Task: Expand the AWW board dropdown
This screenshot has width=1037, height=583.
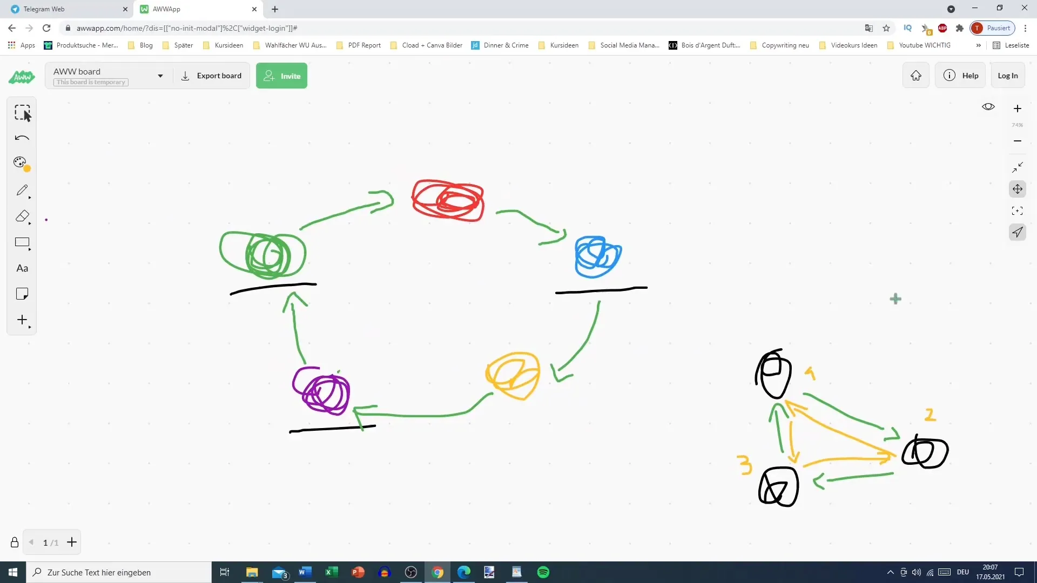Action: click(x=160, y=76)
